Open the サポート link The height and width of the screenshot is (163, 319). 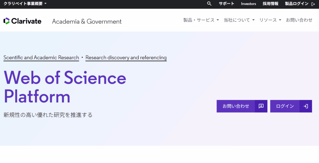226,4
